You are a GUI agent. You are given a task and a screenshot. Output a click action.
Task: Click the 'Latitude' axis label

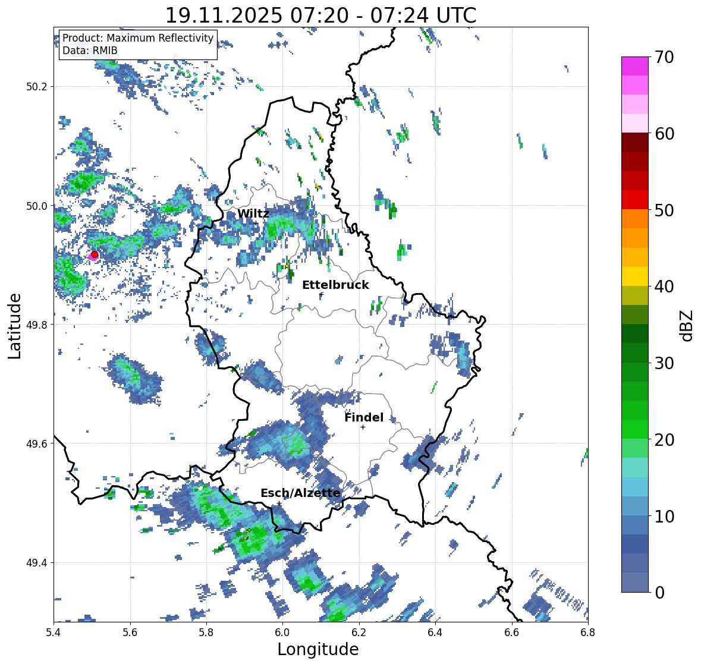[x=15, y=326]
